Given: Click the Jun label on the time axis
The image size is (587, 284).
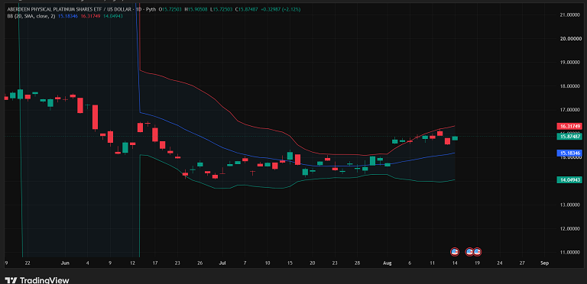Looking at the screenshot, I should click(65, 263).
